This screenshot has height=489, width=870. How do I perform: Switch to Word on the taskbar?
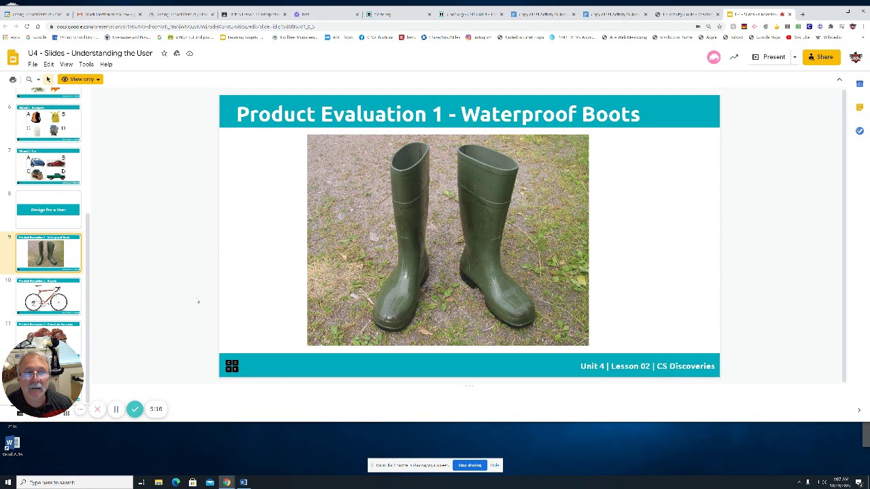pos(243,482)
